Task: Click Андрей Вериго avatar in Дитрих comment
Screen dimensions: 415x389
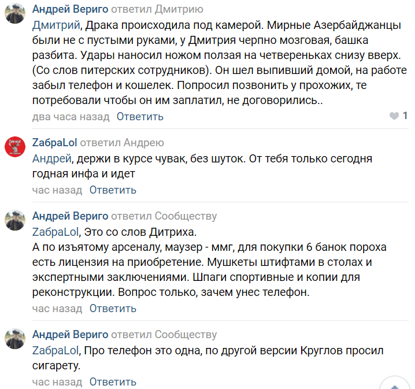Action: pos(15,220)
